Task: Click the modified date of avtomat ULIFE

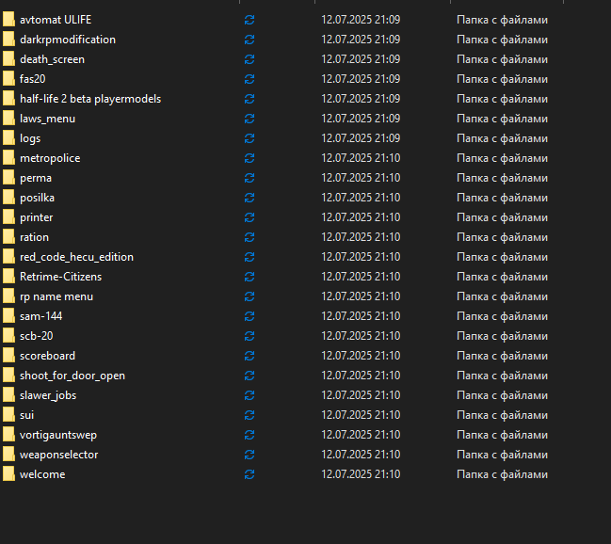Action: [361, 20]
